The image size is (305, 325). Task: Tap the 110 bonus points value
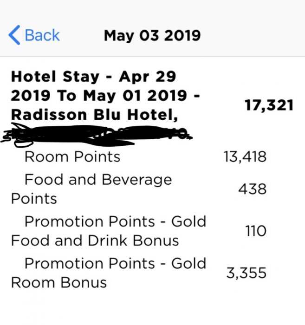pyautogui.click(x=255, y=231)
